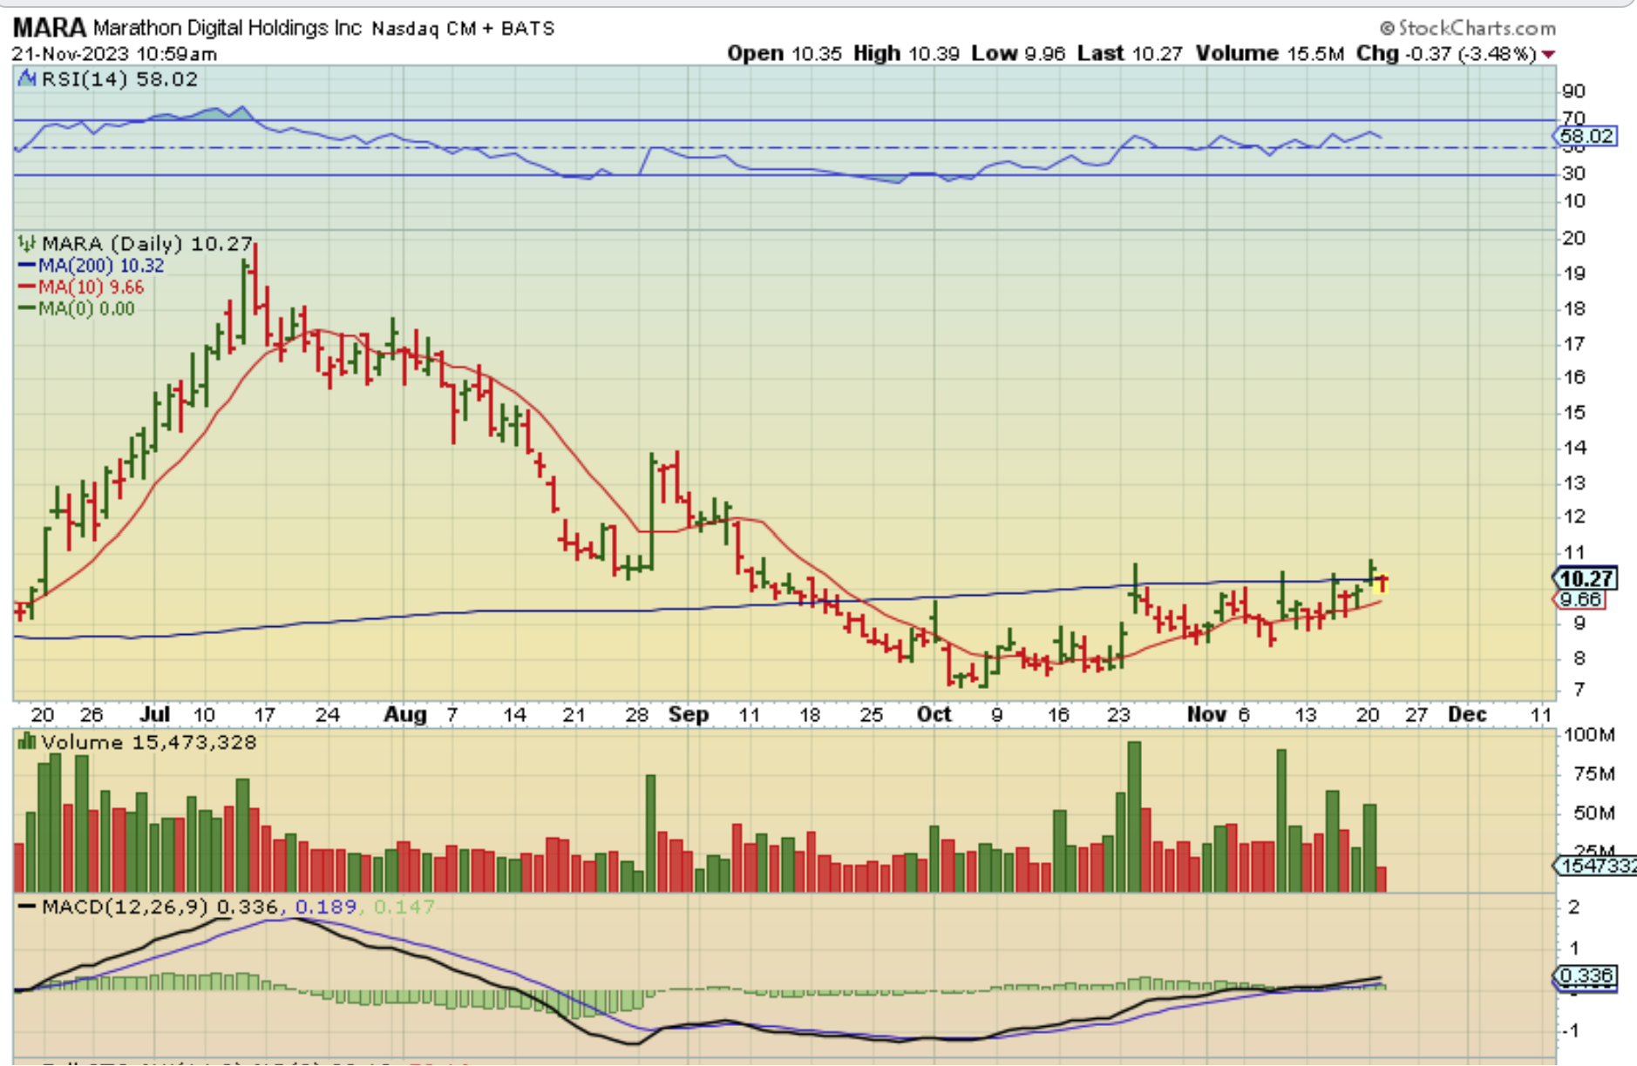The height and width of the screenshot is (1066, 1637).
Task: Select the 10.27 last price tag on axis
Action: click(1586, 578)
